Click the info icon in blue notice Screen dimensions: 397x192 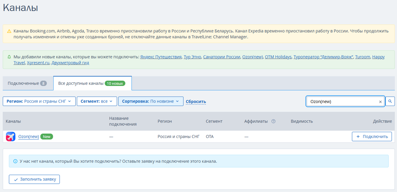(x=15, y=161)
